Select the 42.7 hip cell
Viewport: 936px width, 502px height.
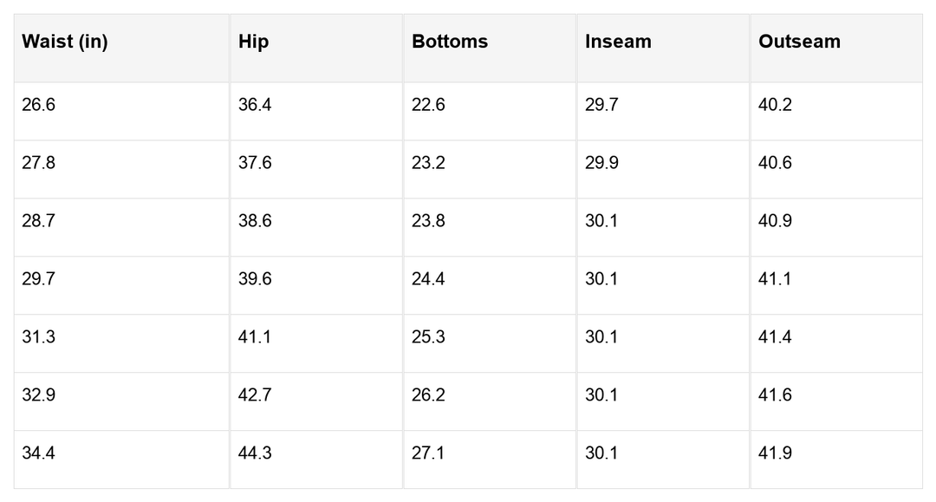click(255, 395)
